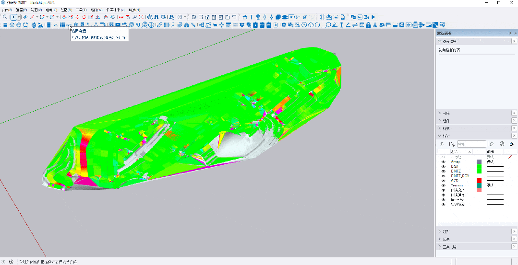Image resolution: width=518 pixels, height=265 pixels.
Task: Hide the DCX tag with its eye
Action: (443, 166)
